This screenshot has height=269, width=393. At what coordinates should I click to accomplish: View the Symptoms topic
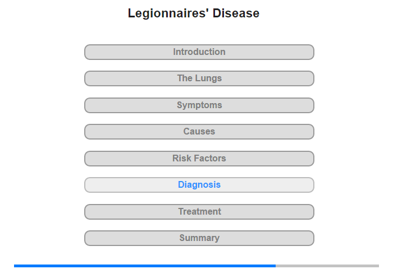199,105
